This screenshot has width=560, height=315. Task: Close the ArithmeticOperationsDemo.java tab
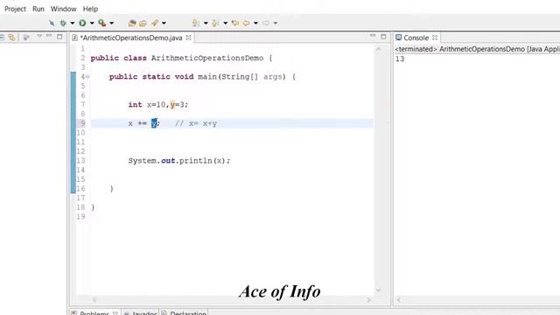(188, 38)
